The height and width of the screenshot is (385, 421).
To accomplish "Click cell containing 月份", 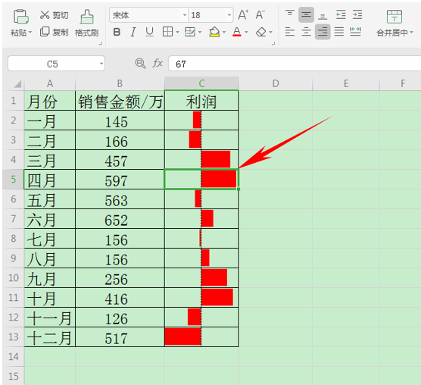I will click(x=50, y=101).
